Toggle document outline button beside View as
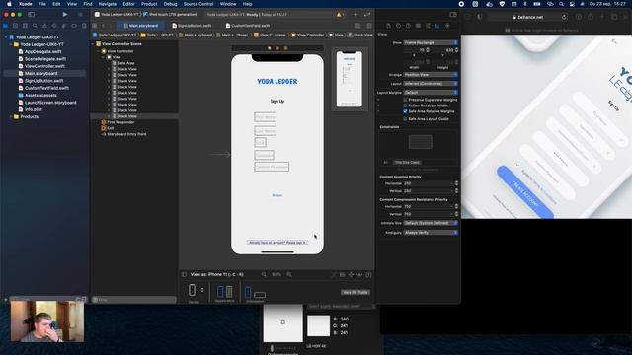Screen dimensions: 632x355 [184, 274]
